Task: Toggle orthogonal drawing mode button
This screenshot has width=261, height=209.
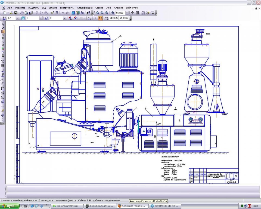Action: 95,18
